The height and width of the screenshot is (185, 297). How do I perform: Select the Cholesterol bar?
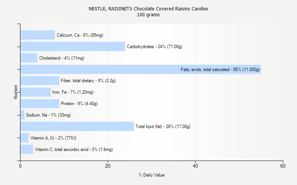[29, 58]
